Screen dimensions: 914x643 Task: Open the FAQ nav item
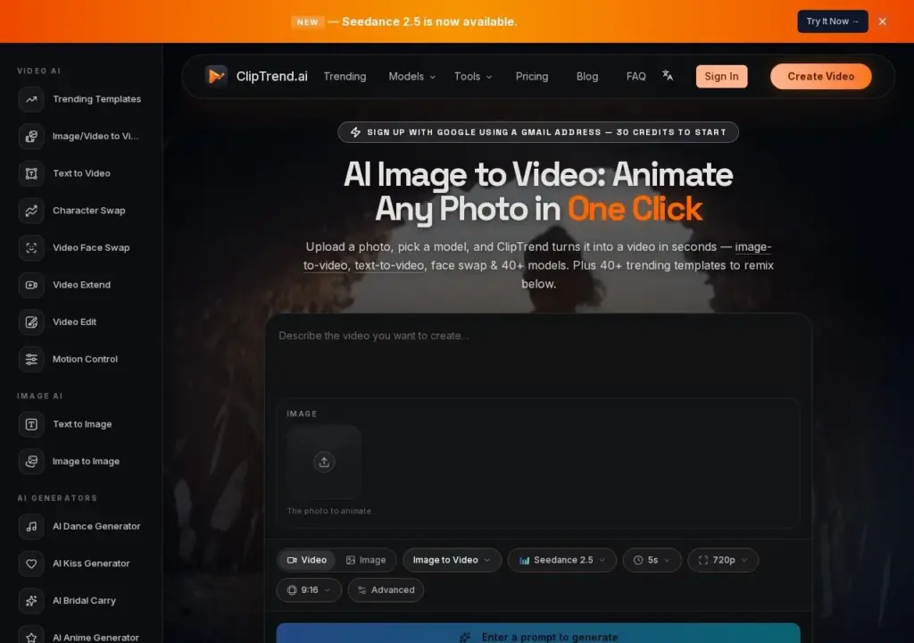pyautogui.click(x=636, y=77)
